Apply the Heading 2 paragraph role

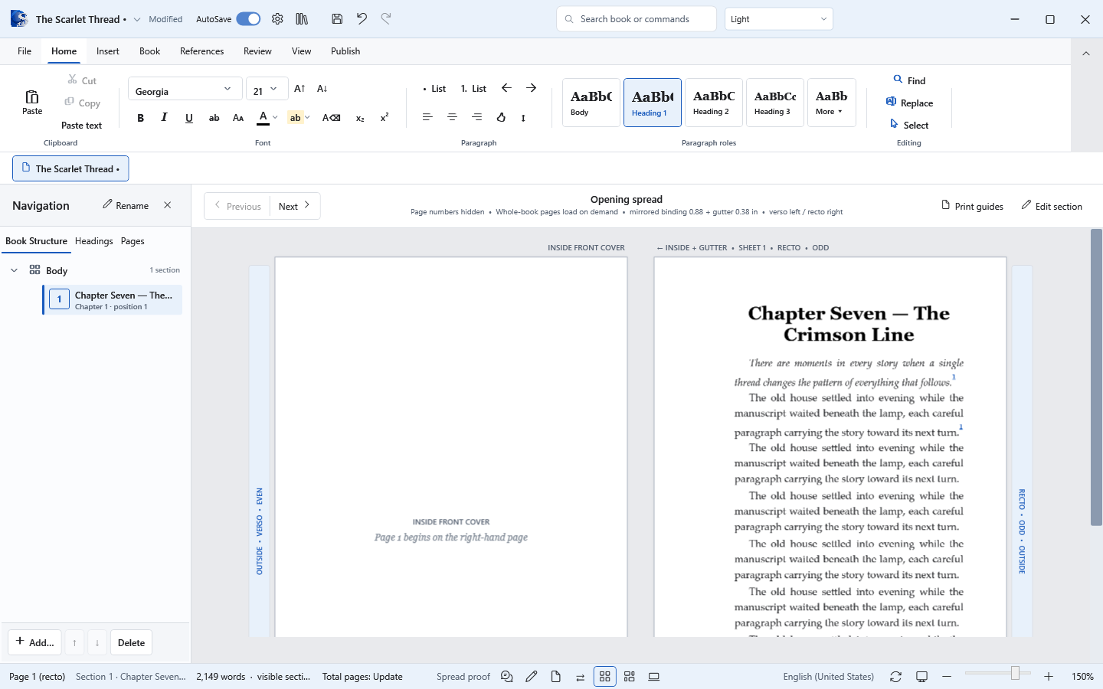[x=714, y=103]
